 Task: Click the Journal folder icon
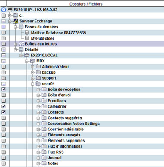44,158
